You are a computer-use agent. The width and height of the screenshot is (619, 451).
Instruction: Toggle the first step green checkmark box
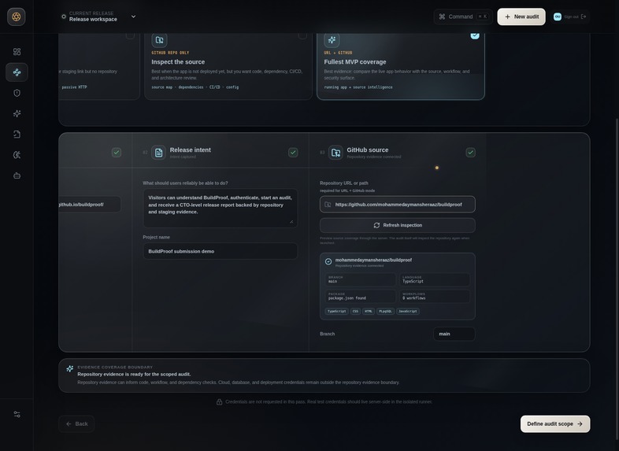[117, 153]
